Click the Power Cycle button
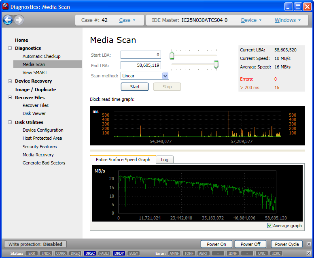 286,244
